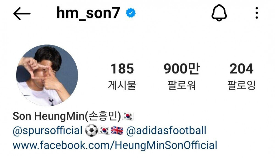Tap the hm_son7 username title
The height and width of the screenshot is (158, 275).
[x=88, y=13]
